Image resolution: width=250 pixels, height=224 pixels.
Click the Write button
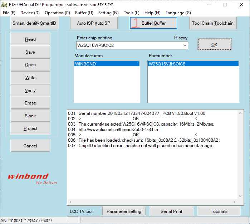(30, 77)
